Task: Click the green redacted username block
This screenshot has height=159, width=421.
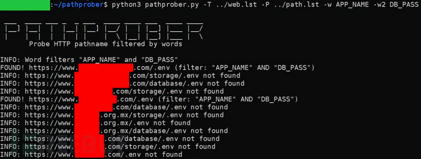Action: [25, 5]
